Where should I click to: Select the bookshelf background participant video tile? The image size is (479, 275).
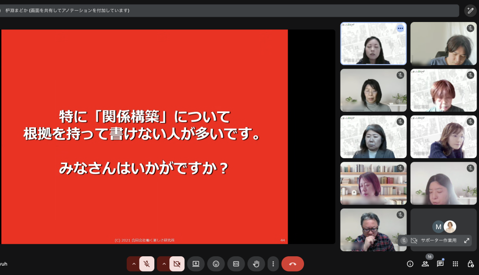(373, 183)
